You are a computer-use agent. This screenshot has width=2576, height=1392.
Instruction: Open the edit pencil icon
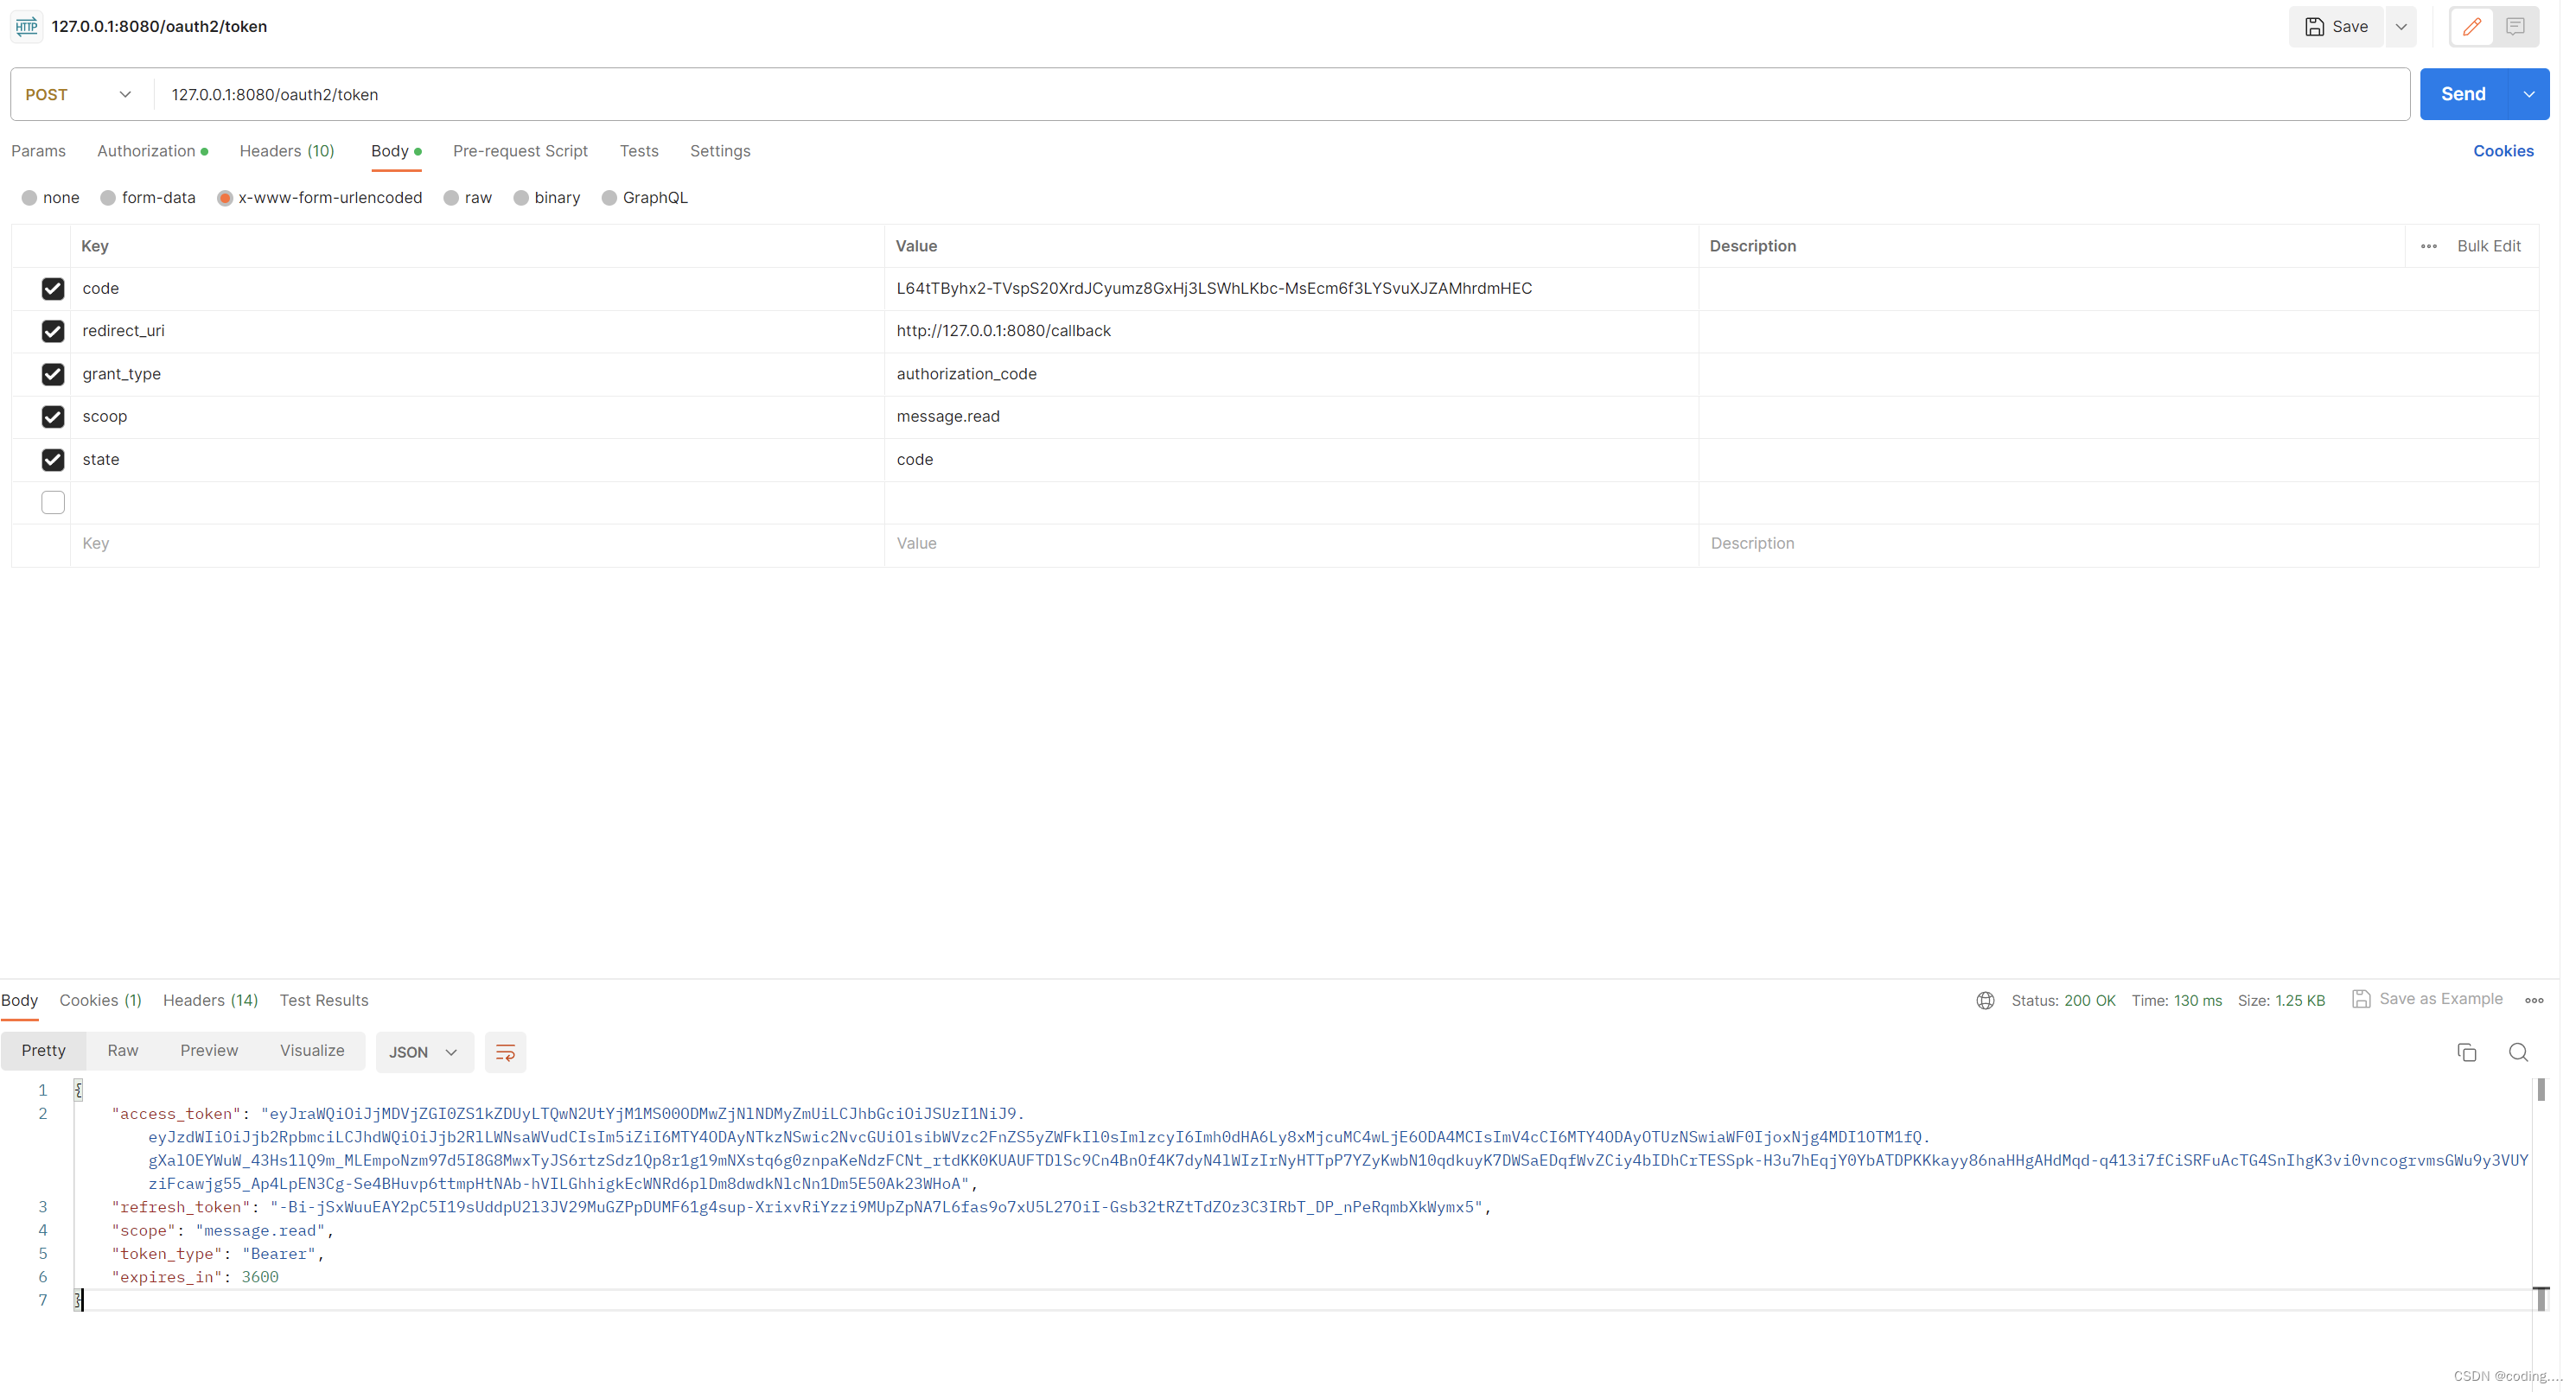[2471, 27]
